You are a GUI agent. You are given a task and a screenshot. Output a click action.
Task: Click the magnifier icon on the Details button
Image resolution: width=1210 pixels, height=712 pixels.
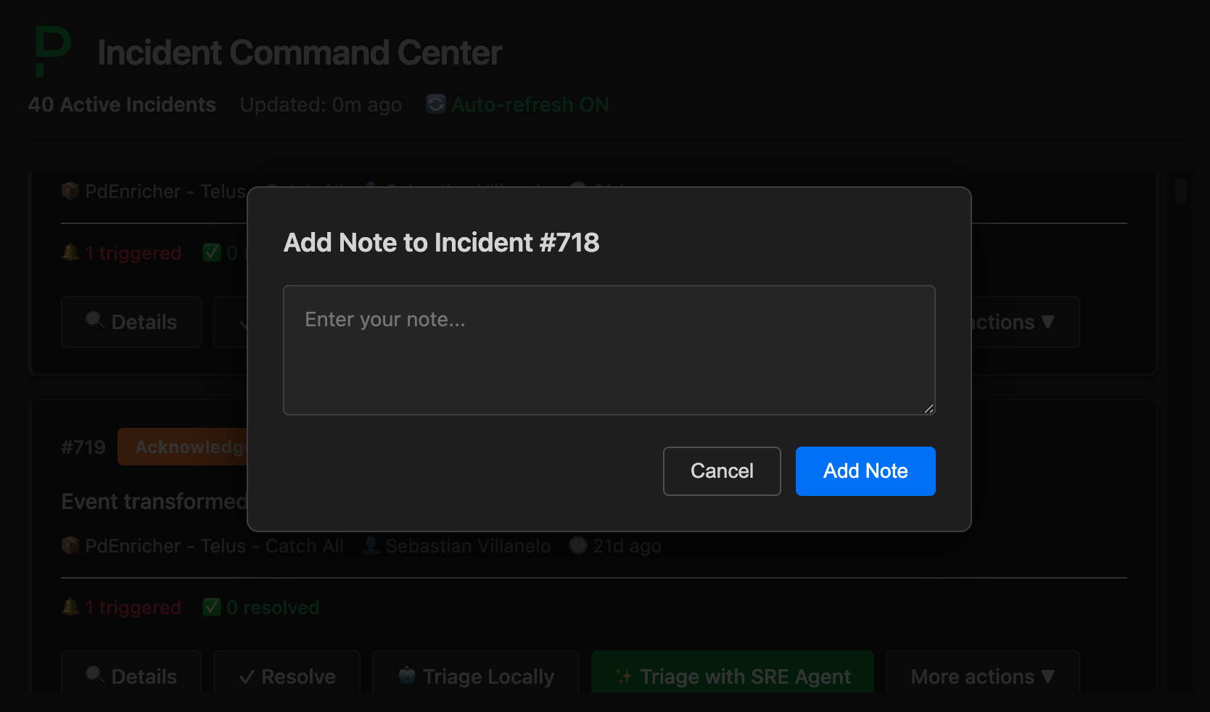95,676
